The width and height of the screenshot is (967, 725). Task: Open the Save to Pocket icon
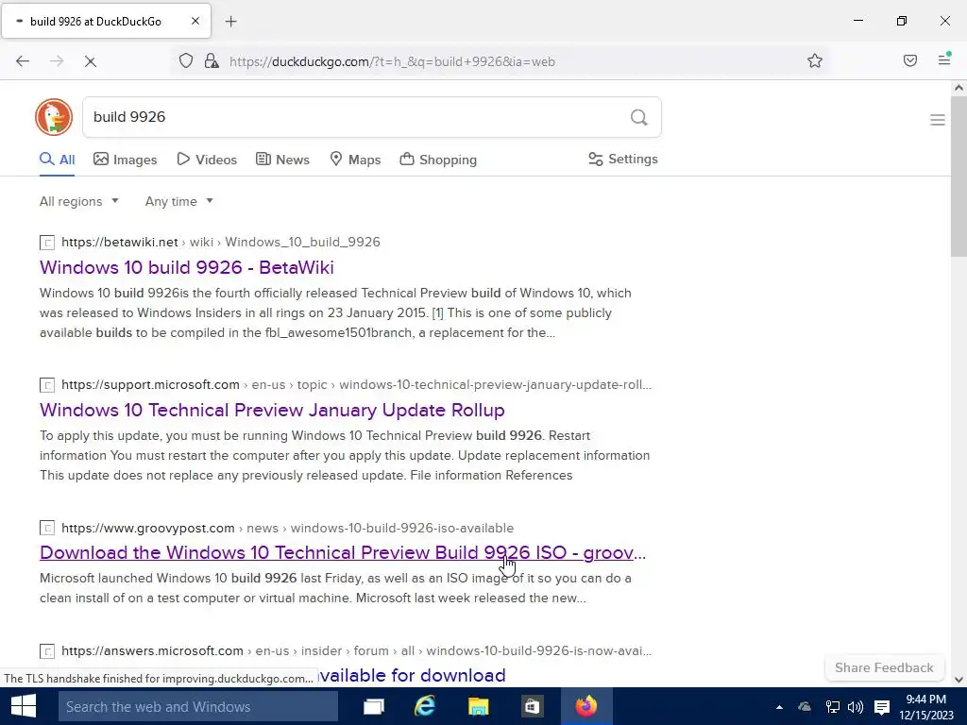pyautogui.click(x=909, y=60)
